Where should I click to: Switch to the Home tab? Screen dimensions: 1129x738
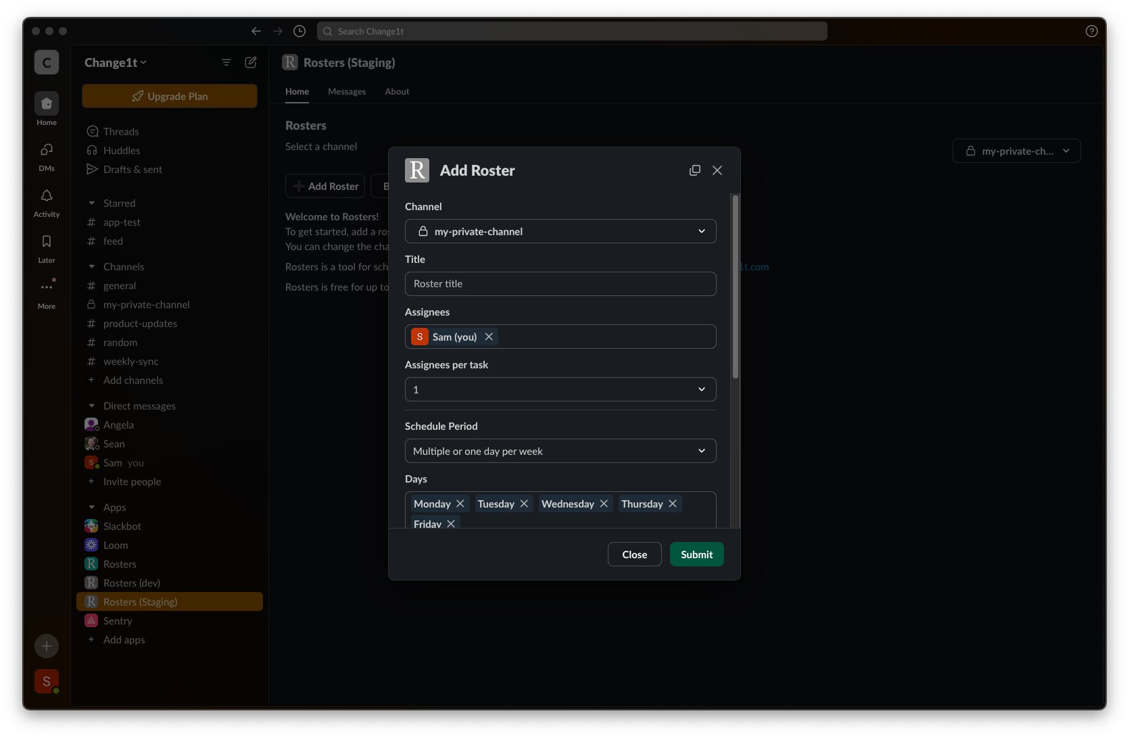pos(297,91)
